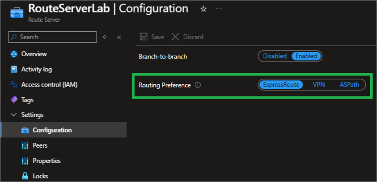377x182 pixels.
Task: Click the Access control people icon
Action: [x=13, y=85]
